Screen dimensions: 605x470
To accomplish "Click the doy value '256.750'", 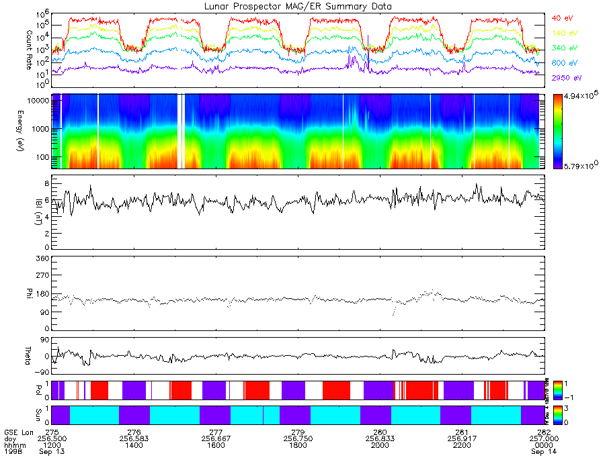I will 298,438.
